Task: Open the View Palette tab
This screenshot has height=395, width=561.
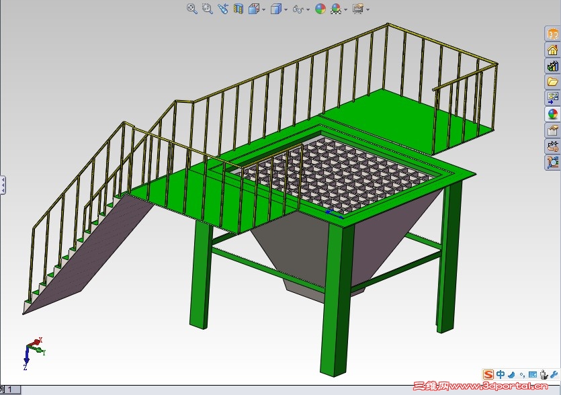Action: [x=553, y=98]
